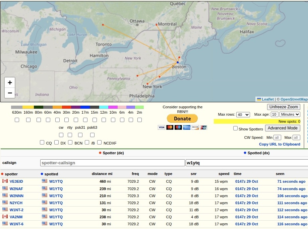
Task: Click the red spotter marker near Montréal
Action: tap(157, 24)
